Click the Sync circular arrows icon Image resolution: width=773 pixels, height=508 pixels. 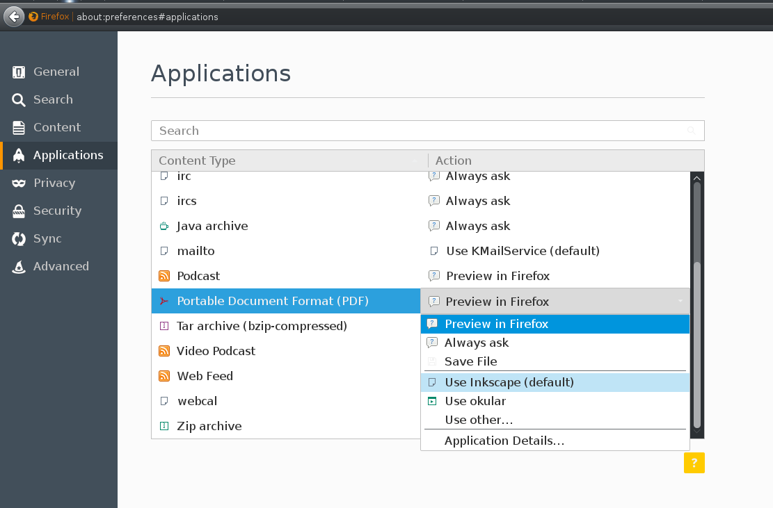[x=19, y=238]
